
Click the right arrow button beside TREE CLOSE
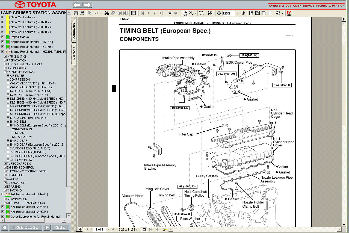click(x=47, y=227)
